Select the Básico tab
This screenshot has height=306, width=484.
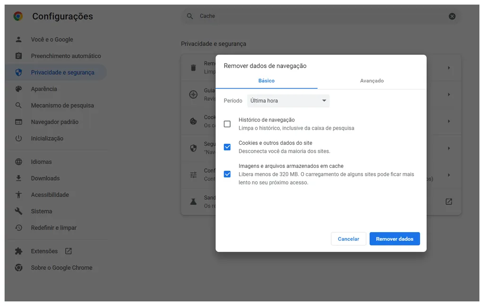[266, 81]
